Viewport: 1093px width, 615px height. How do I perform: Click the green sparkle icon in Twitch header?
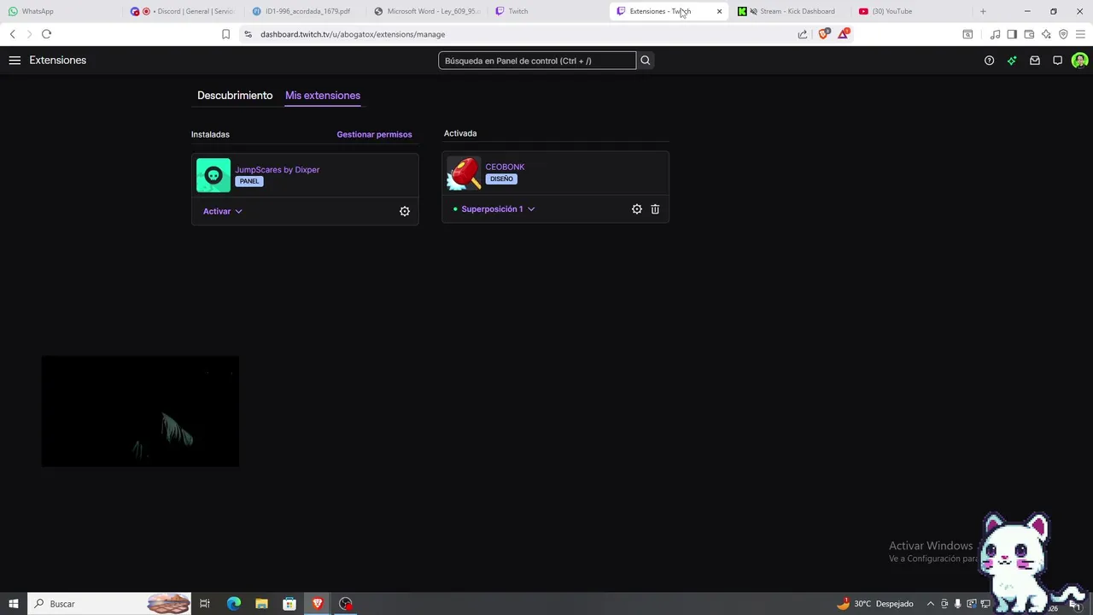tap(1012, 61)
